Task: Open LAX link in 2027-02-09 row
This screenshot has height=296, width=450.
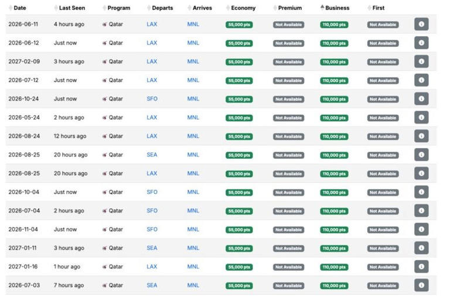Action: coord(152,62)
